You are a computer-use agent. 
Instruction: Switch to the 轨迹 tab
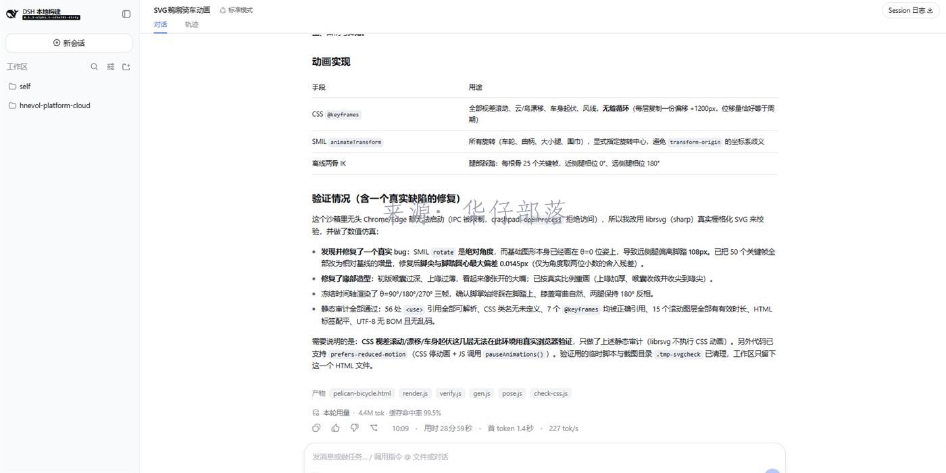[x=192, y=24]
